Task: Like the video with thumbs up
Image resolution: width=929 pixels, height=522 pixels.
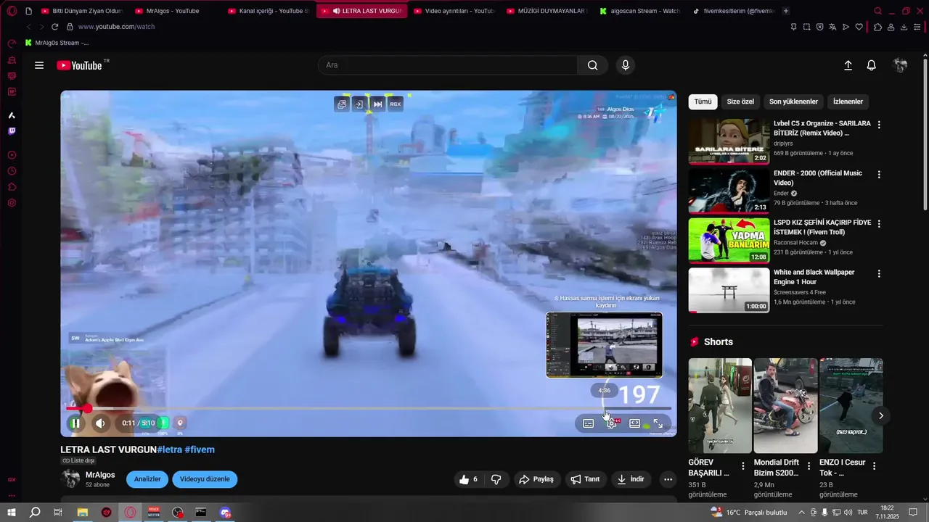Action: tap(468, 479)
